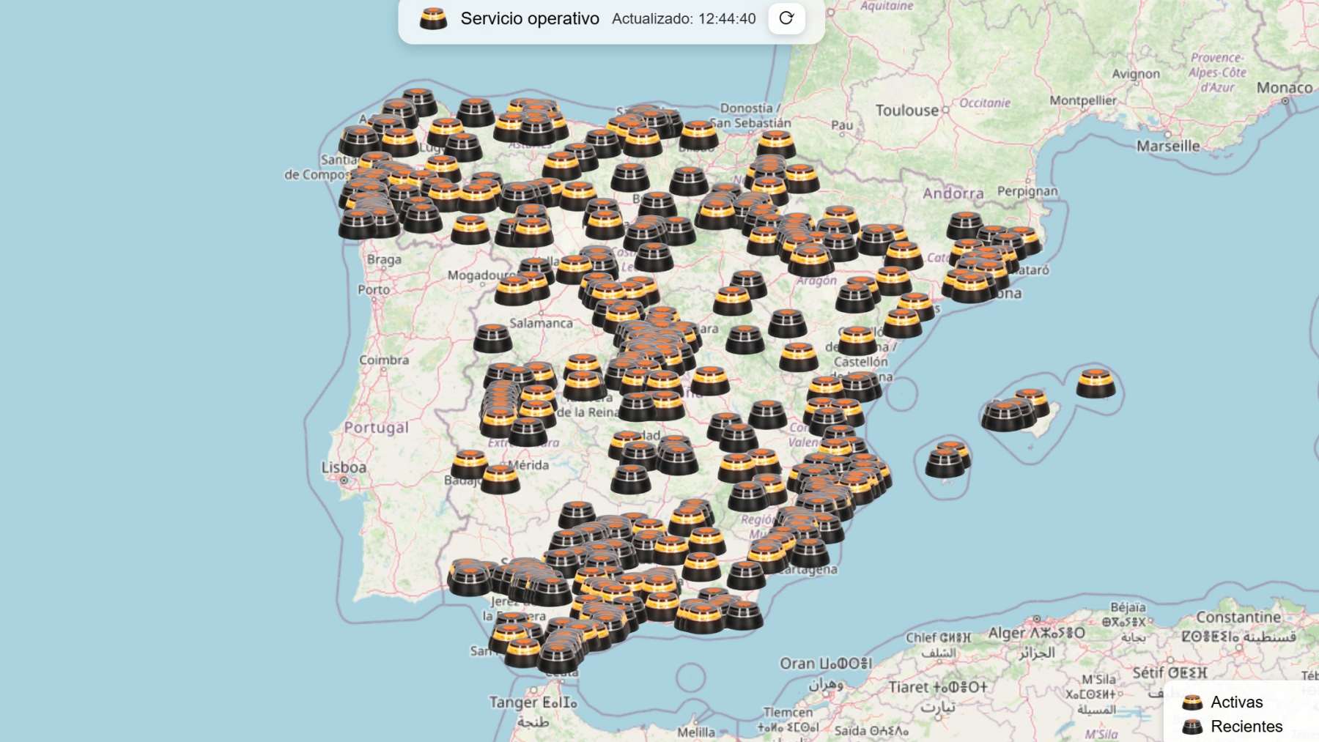The width and height of the screenshot is (1319, 742).
Task: Click the Andorra label on the map
Action: 953,193
